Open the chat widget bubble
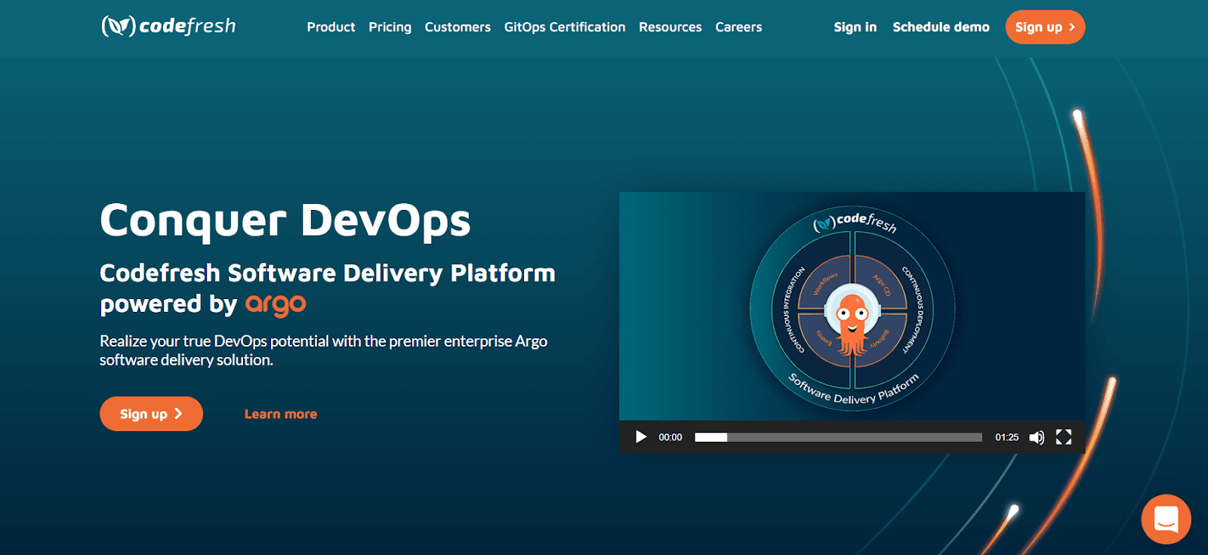Viewport: 1208px width, 555px height. point(1166,519)
